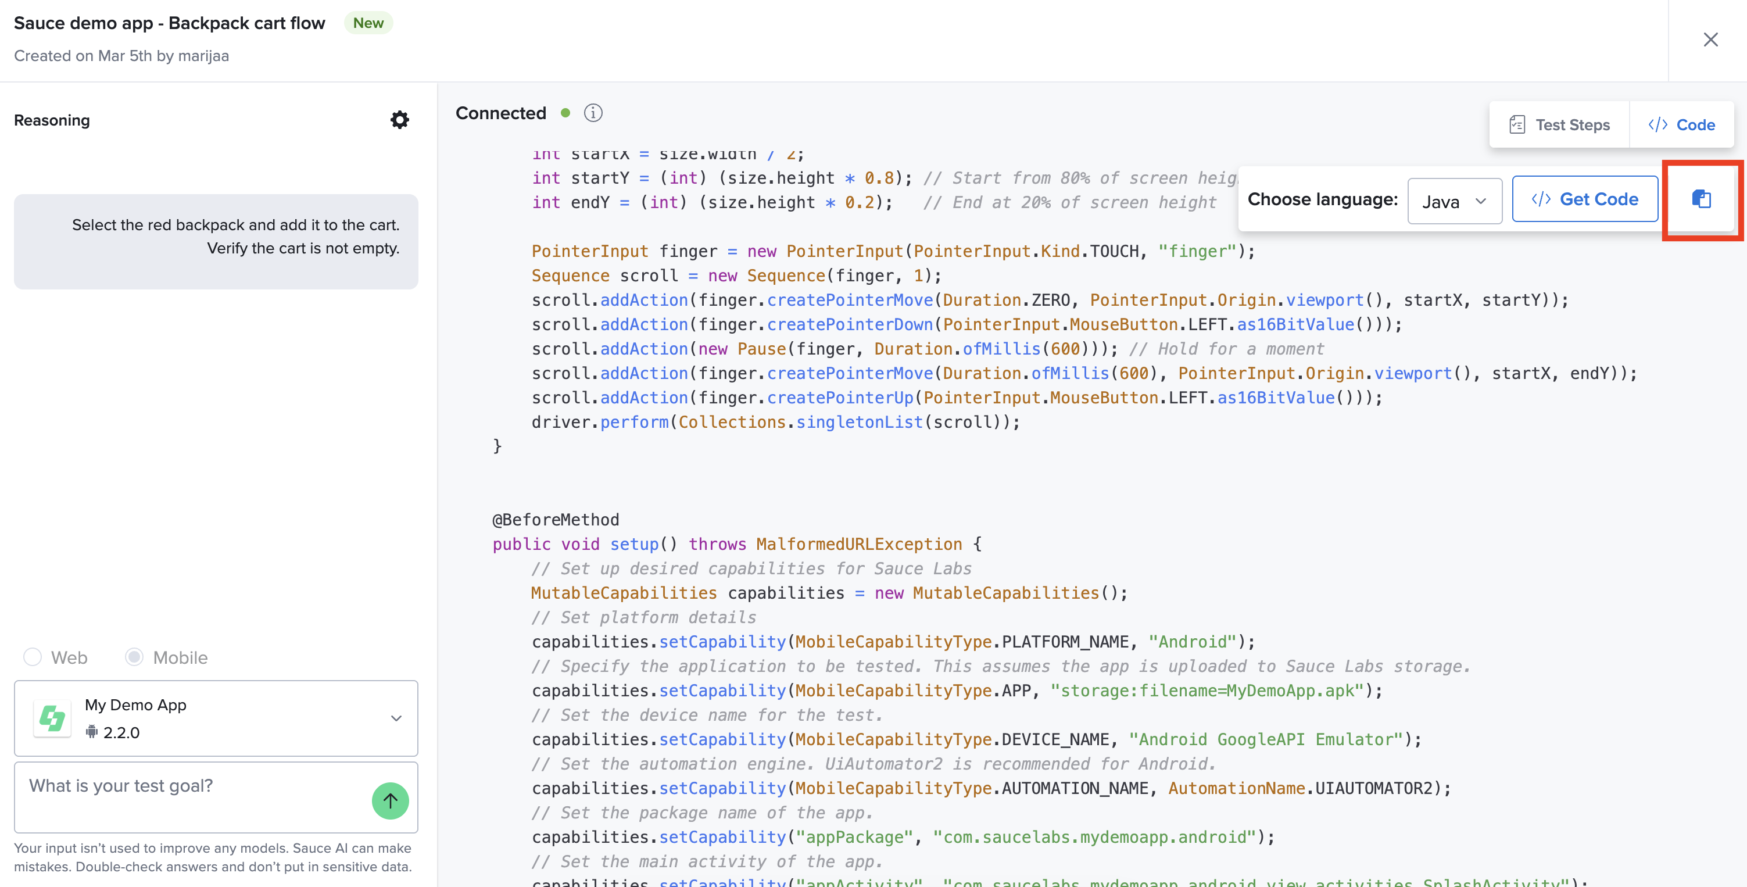Viewport: 1747px width, 887px height.
Task: Click the chevron in app selector
Action: 396,718
